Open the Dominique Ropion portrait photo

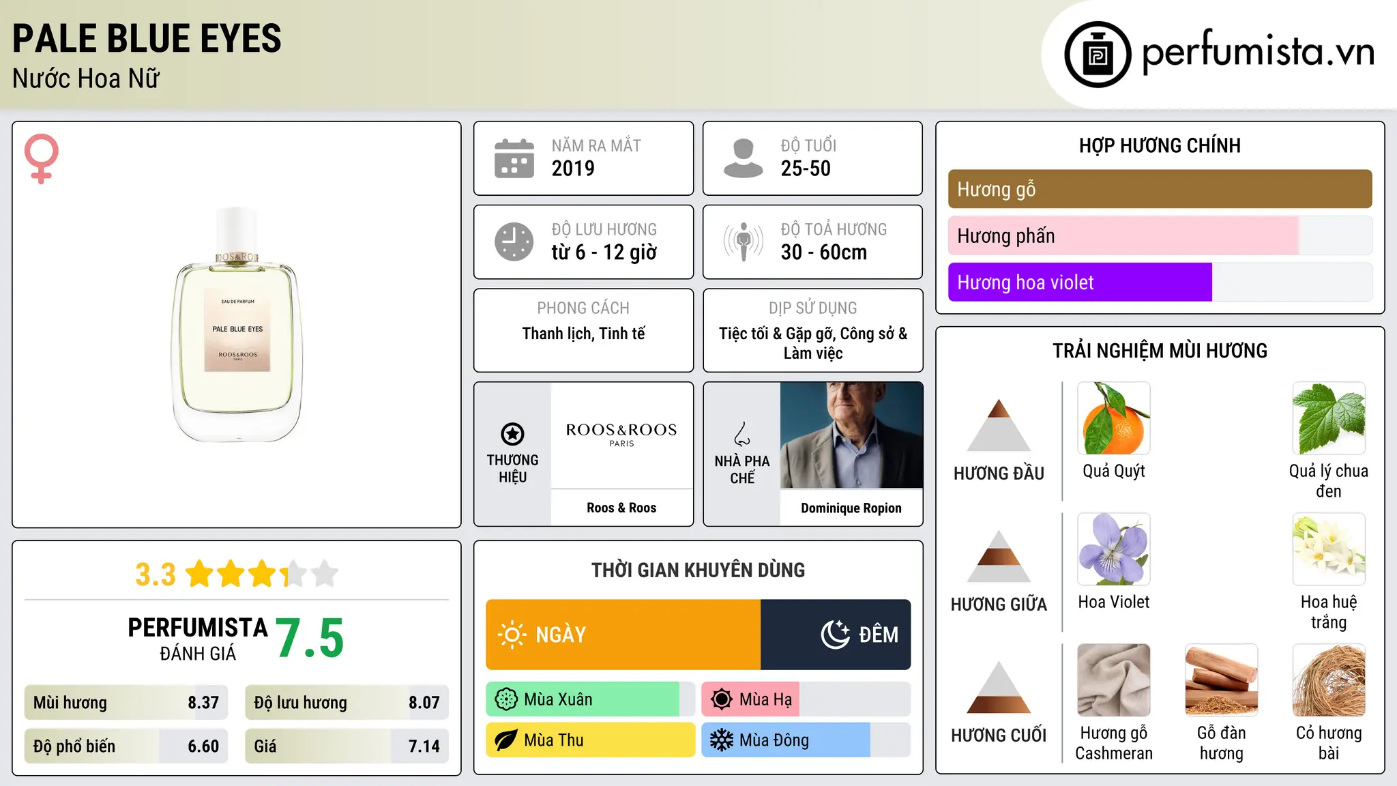851,435
